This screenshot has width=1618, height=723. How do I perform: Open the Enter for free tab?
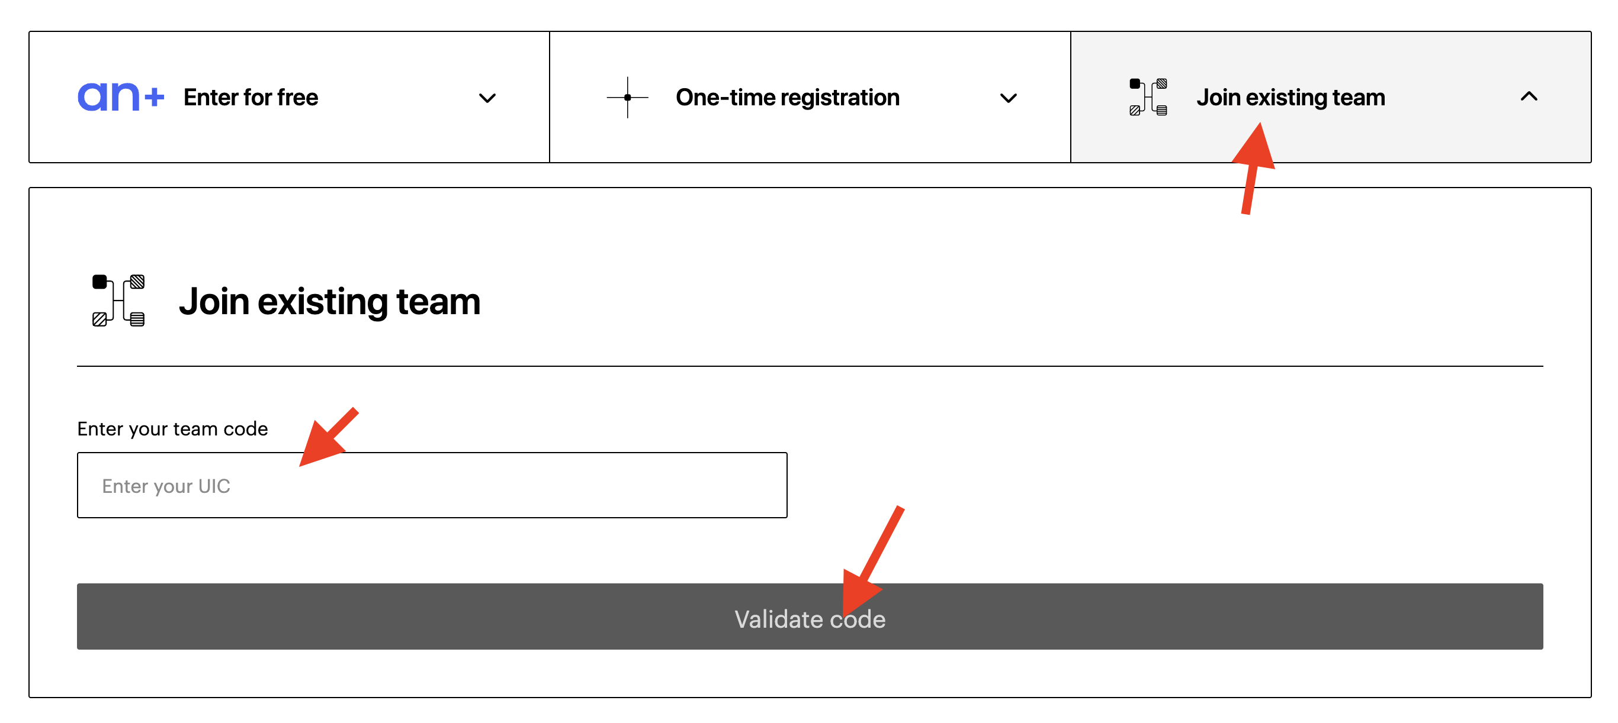251,97
